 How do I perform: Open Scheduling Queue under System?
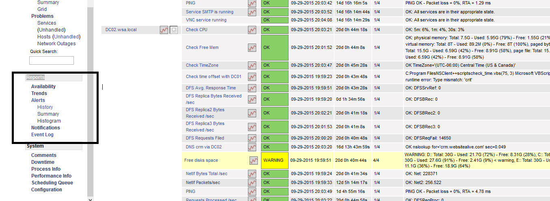click(52, 183)
